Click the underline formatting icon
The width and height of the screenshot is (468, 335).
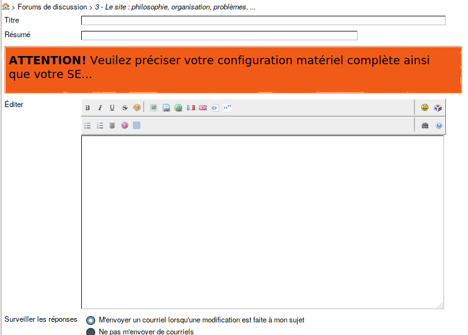click(112, 108)
